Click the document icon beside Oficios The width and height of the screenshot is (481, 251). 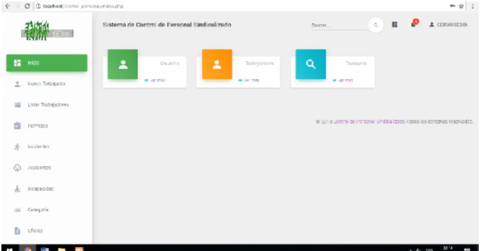pos(17,231)
